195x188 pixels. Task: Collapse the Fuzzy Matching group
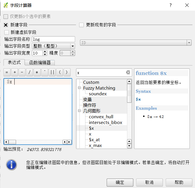79,88
